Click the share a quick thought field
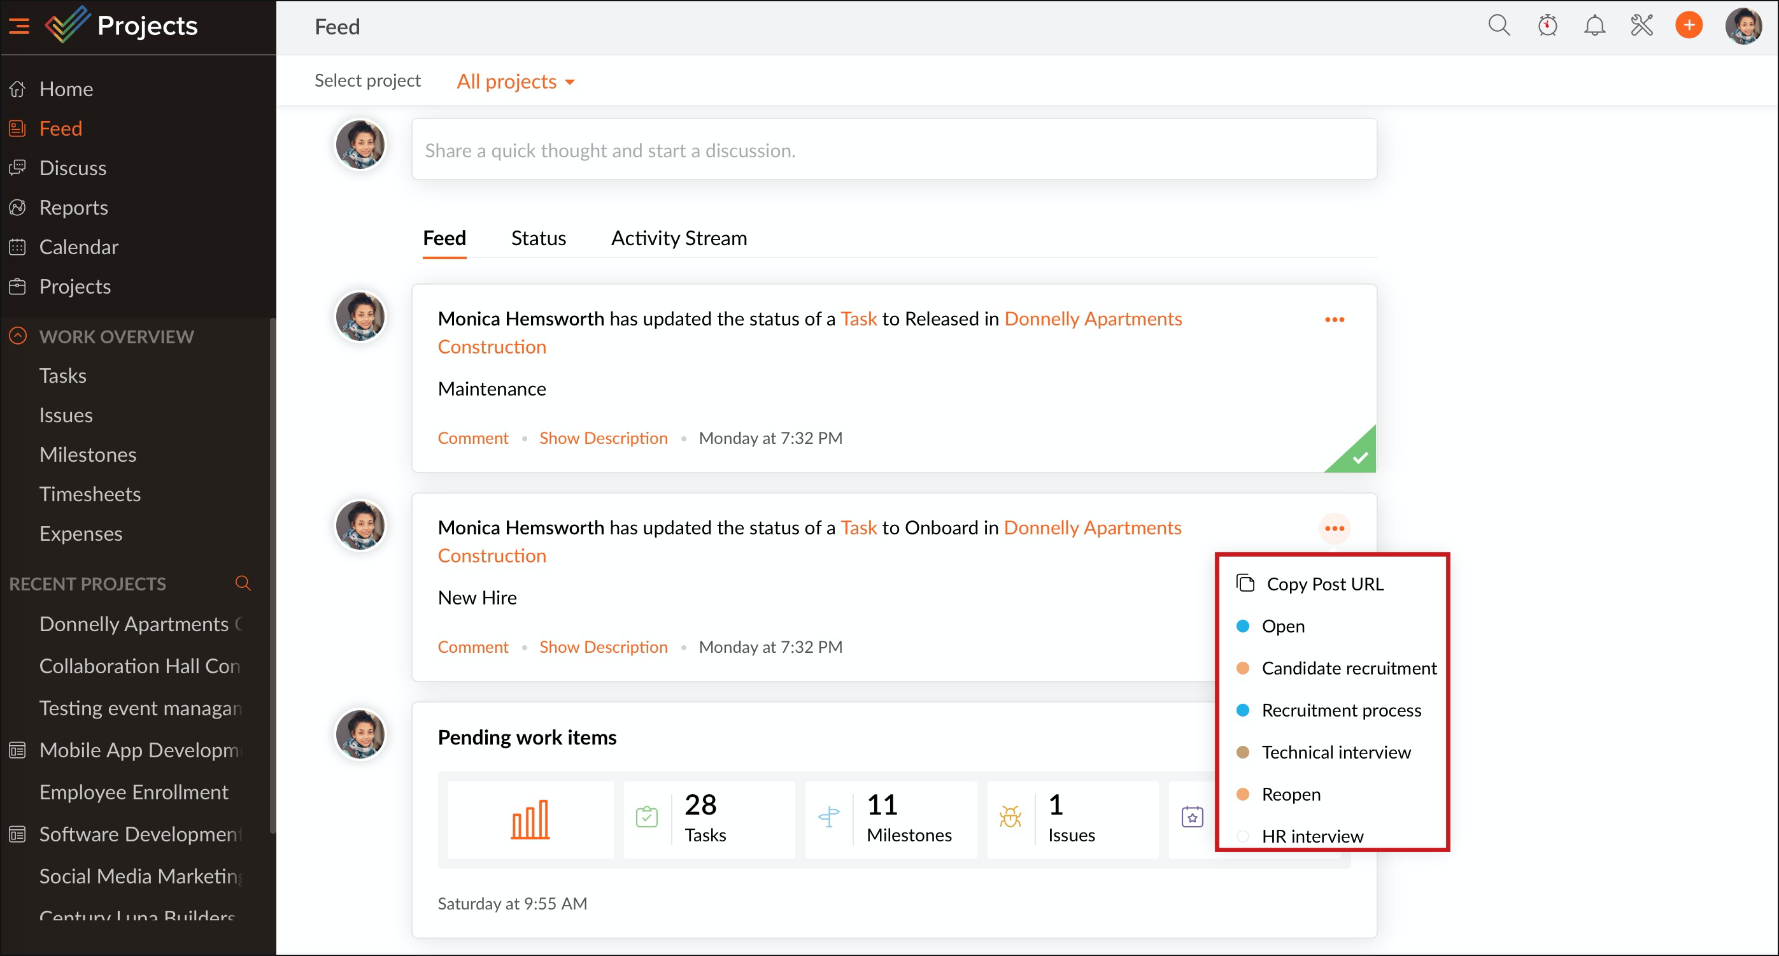 894,150
